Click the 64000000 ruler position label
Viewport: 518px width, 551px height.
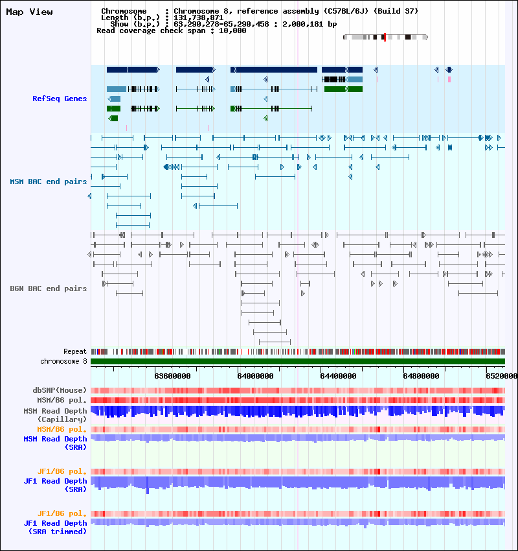255,376
